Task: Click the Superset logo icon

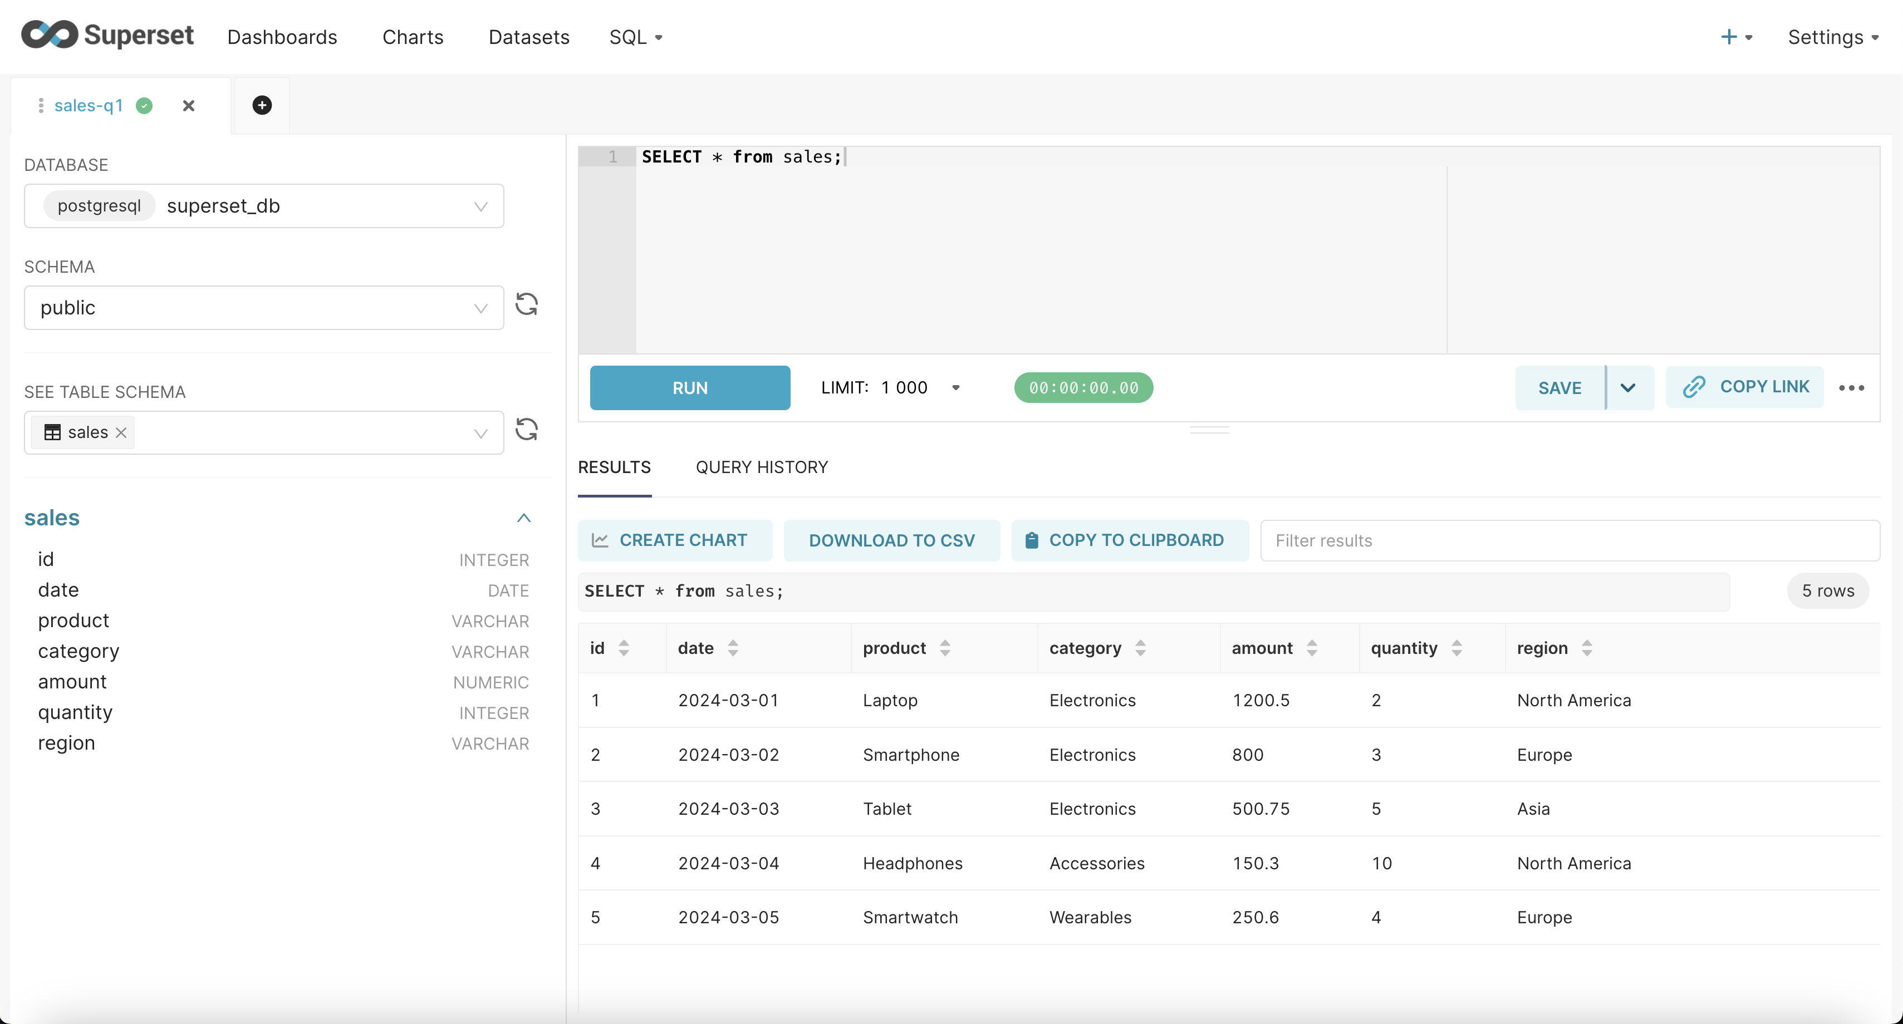Action: [50, 35]
